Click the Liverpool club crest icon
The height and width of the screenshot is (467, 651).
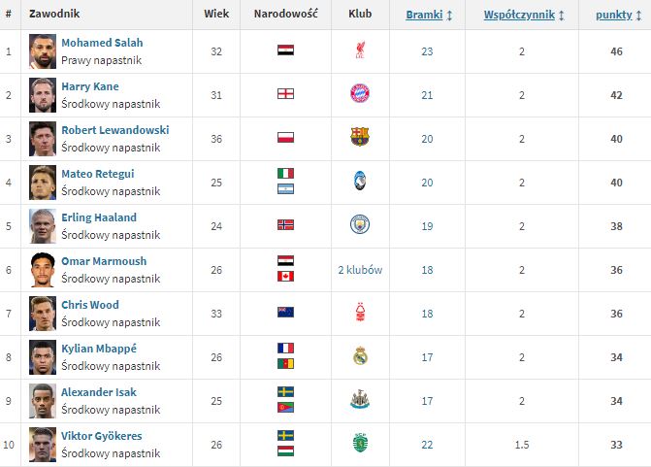click(360, 50)
